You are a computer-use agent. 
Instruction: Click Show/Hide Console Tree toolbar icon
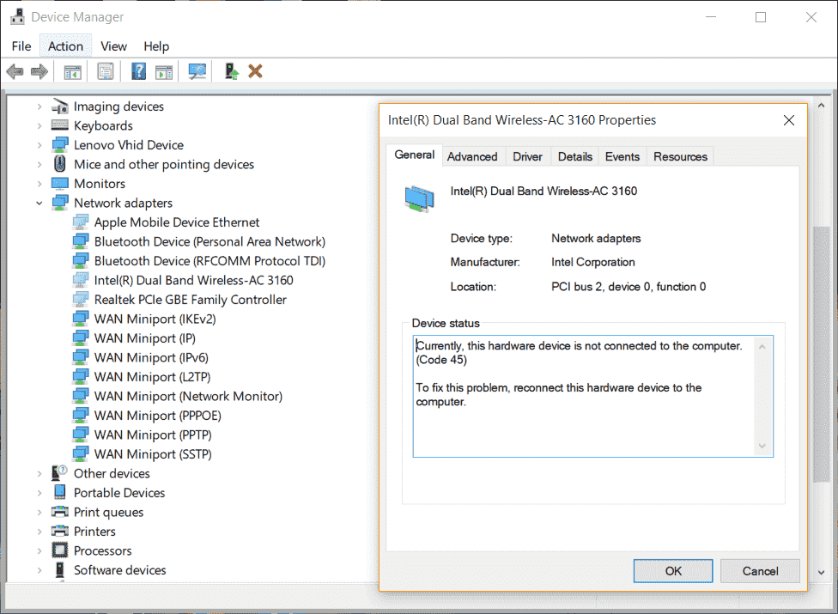click(72, 71)
